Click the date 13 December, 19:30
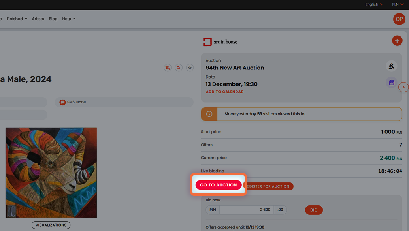Viewport: 409px width, 231px height. pos(231,84)
